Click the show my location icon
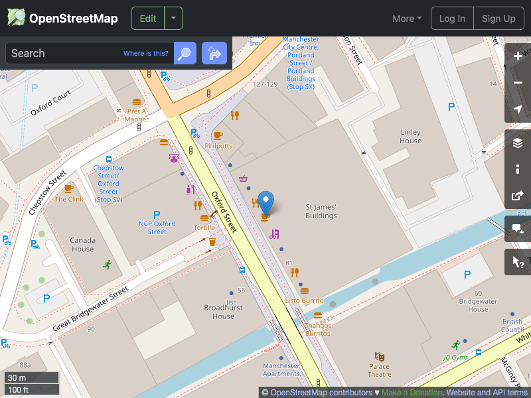The width and height of the screenshot is (531, 398). pos(518,110)
